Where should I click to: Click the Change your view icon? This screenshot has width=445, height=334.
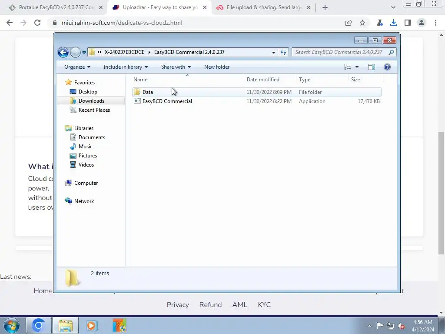pyautogui.click(x=348, y=67)
